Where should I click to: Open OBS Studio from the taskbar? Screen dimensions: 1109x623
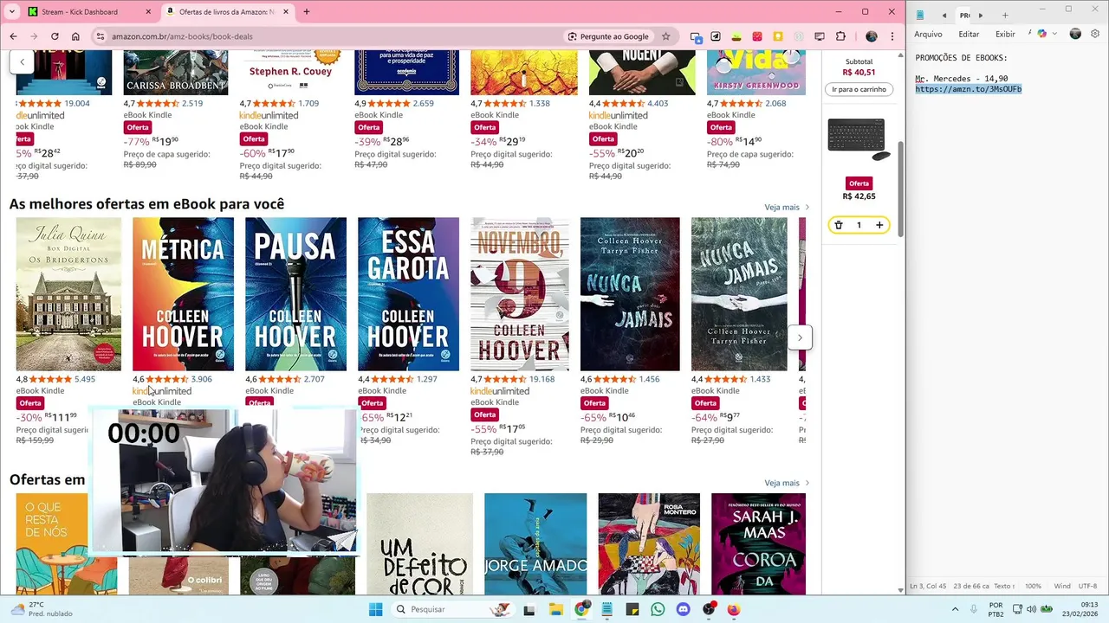pos(709,609)
